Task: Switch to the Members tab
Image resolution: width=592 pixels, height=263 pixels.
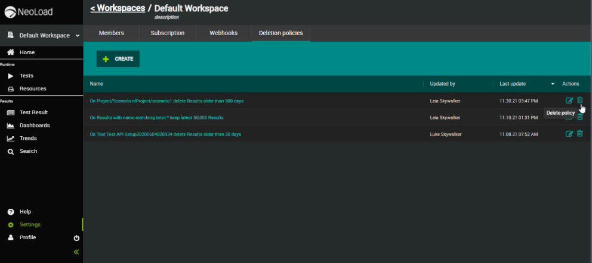Action: coord(111,33)
